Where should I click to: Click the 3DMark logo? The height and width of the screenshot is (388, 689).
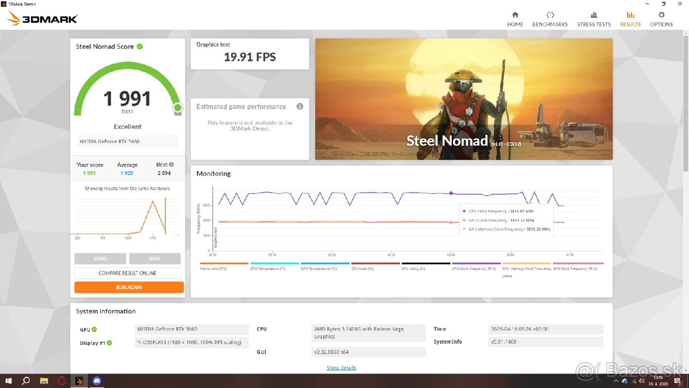[42, 18]
